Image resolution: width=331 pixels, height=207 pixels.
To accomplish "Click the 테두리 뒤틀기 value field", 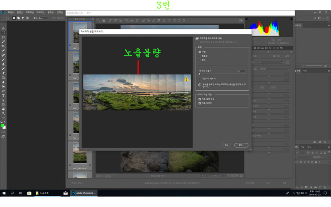I will point(242,71).
